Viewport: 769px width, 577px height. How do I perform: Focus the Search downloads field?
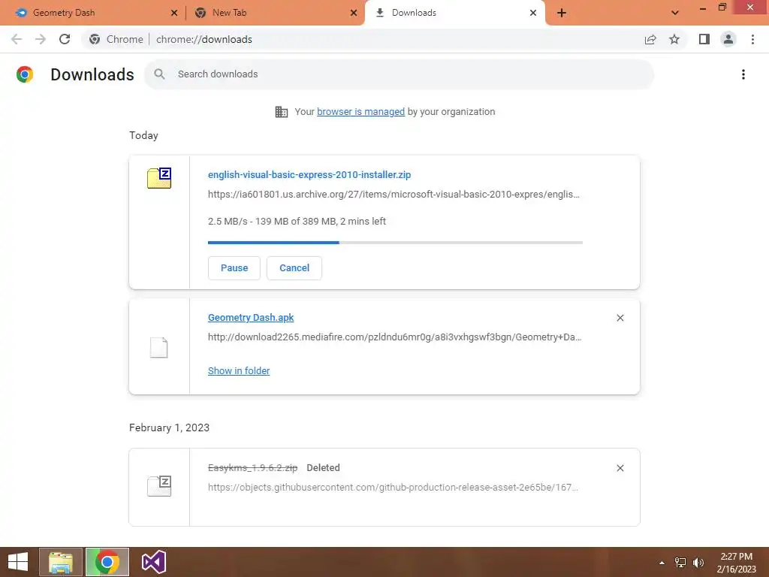399,74
